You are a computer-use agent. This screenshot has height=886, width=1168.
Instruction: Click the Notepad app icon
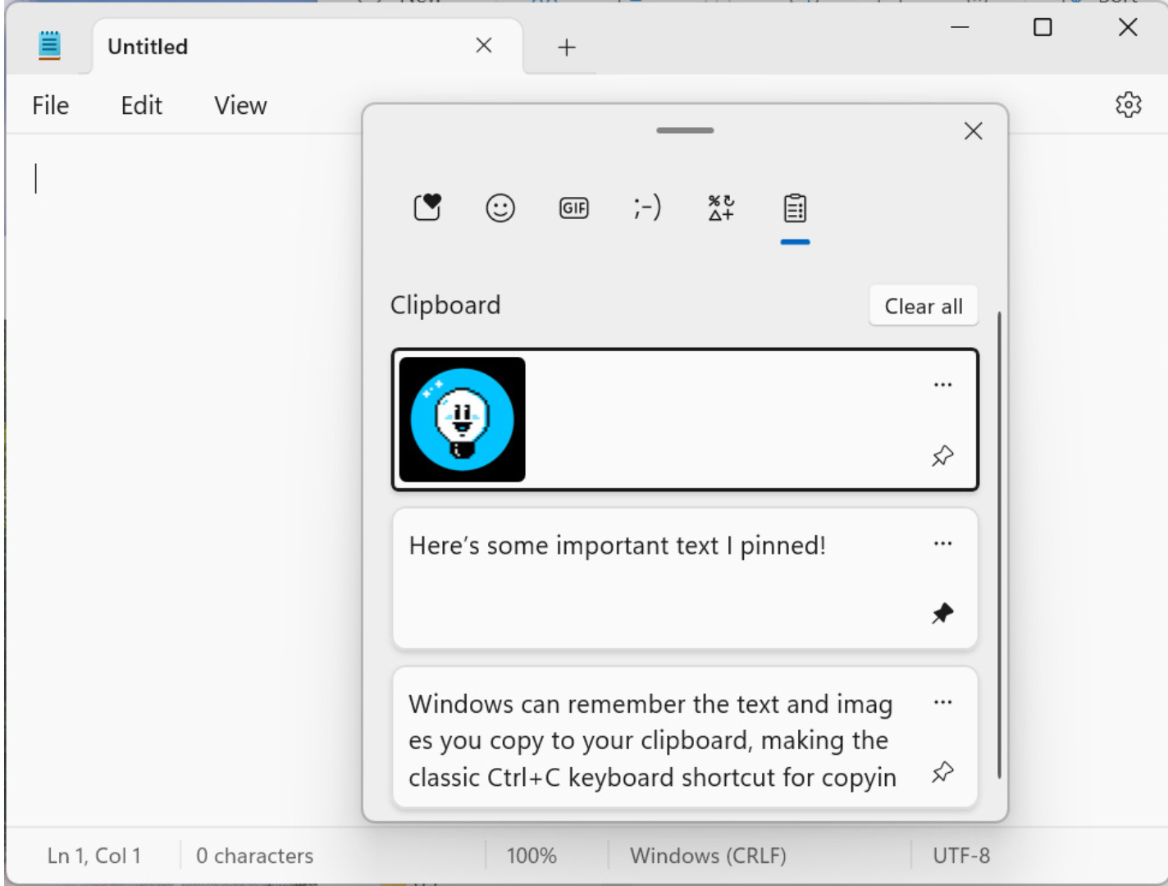point(49,45)
